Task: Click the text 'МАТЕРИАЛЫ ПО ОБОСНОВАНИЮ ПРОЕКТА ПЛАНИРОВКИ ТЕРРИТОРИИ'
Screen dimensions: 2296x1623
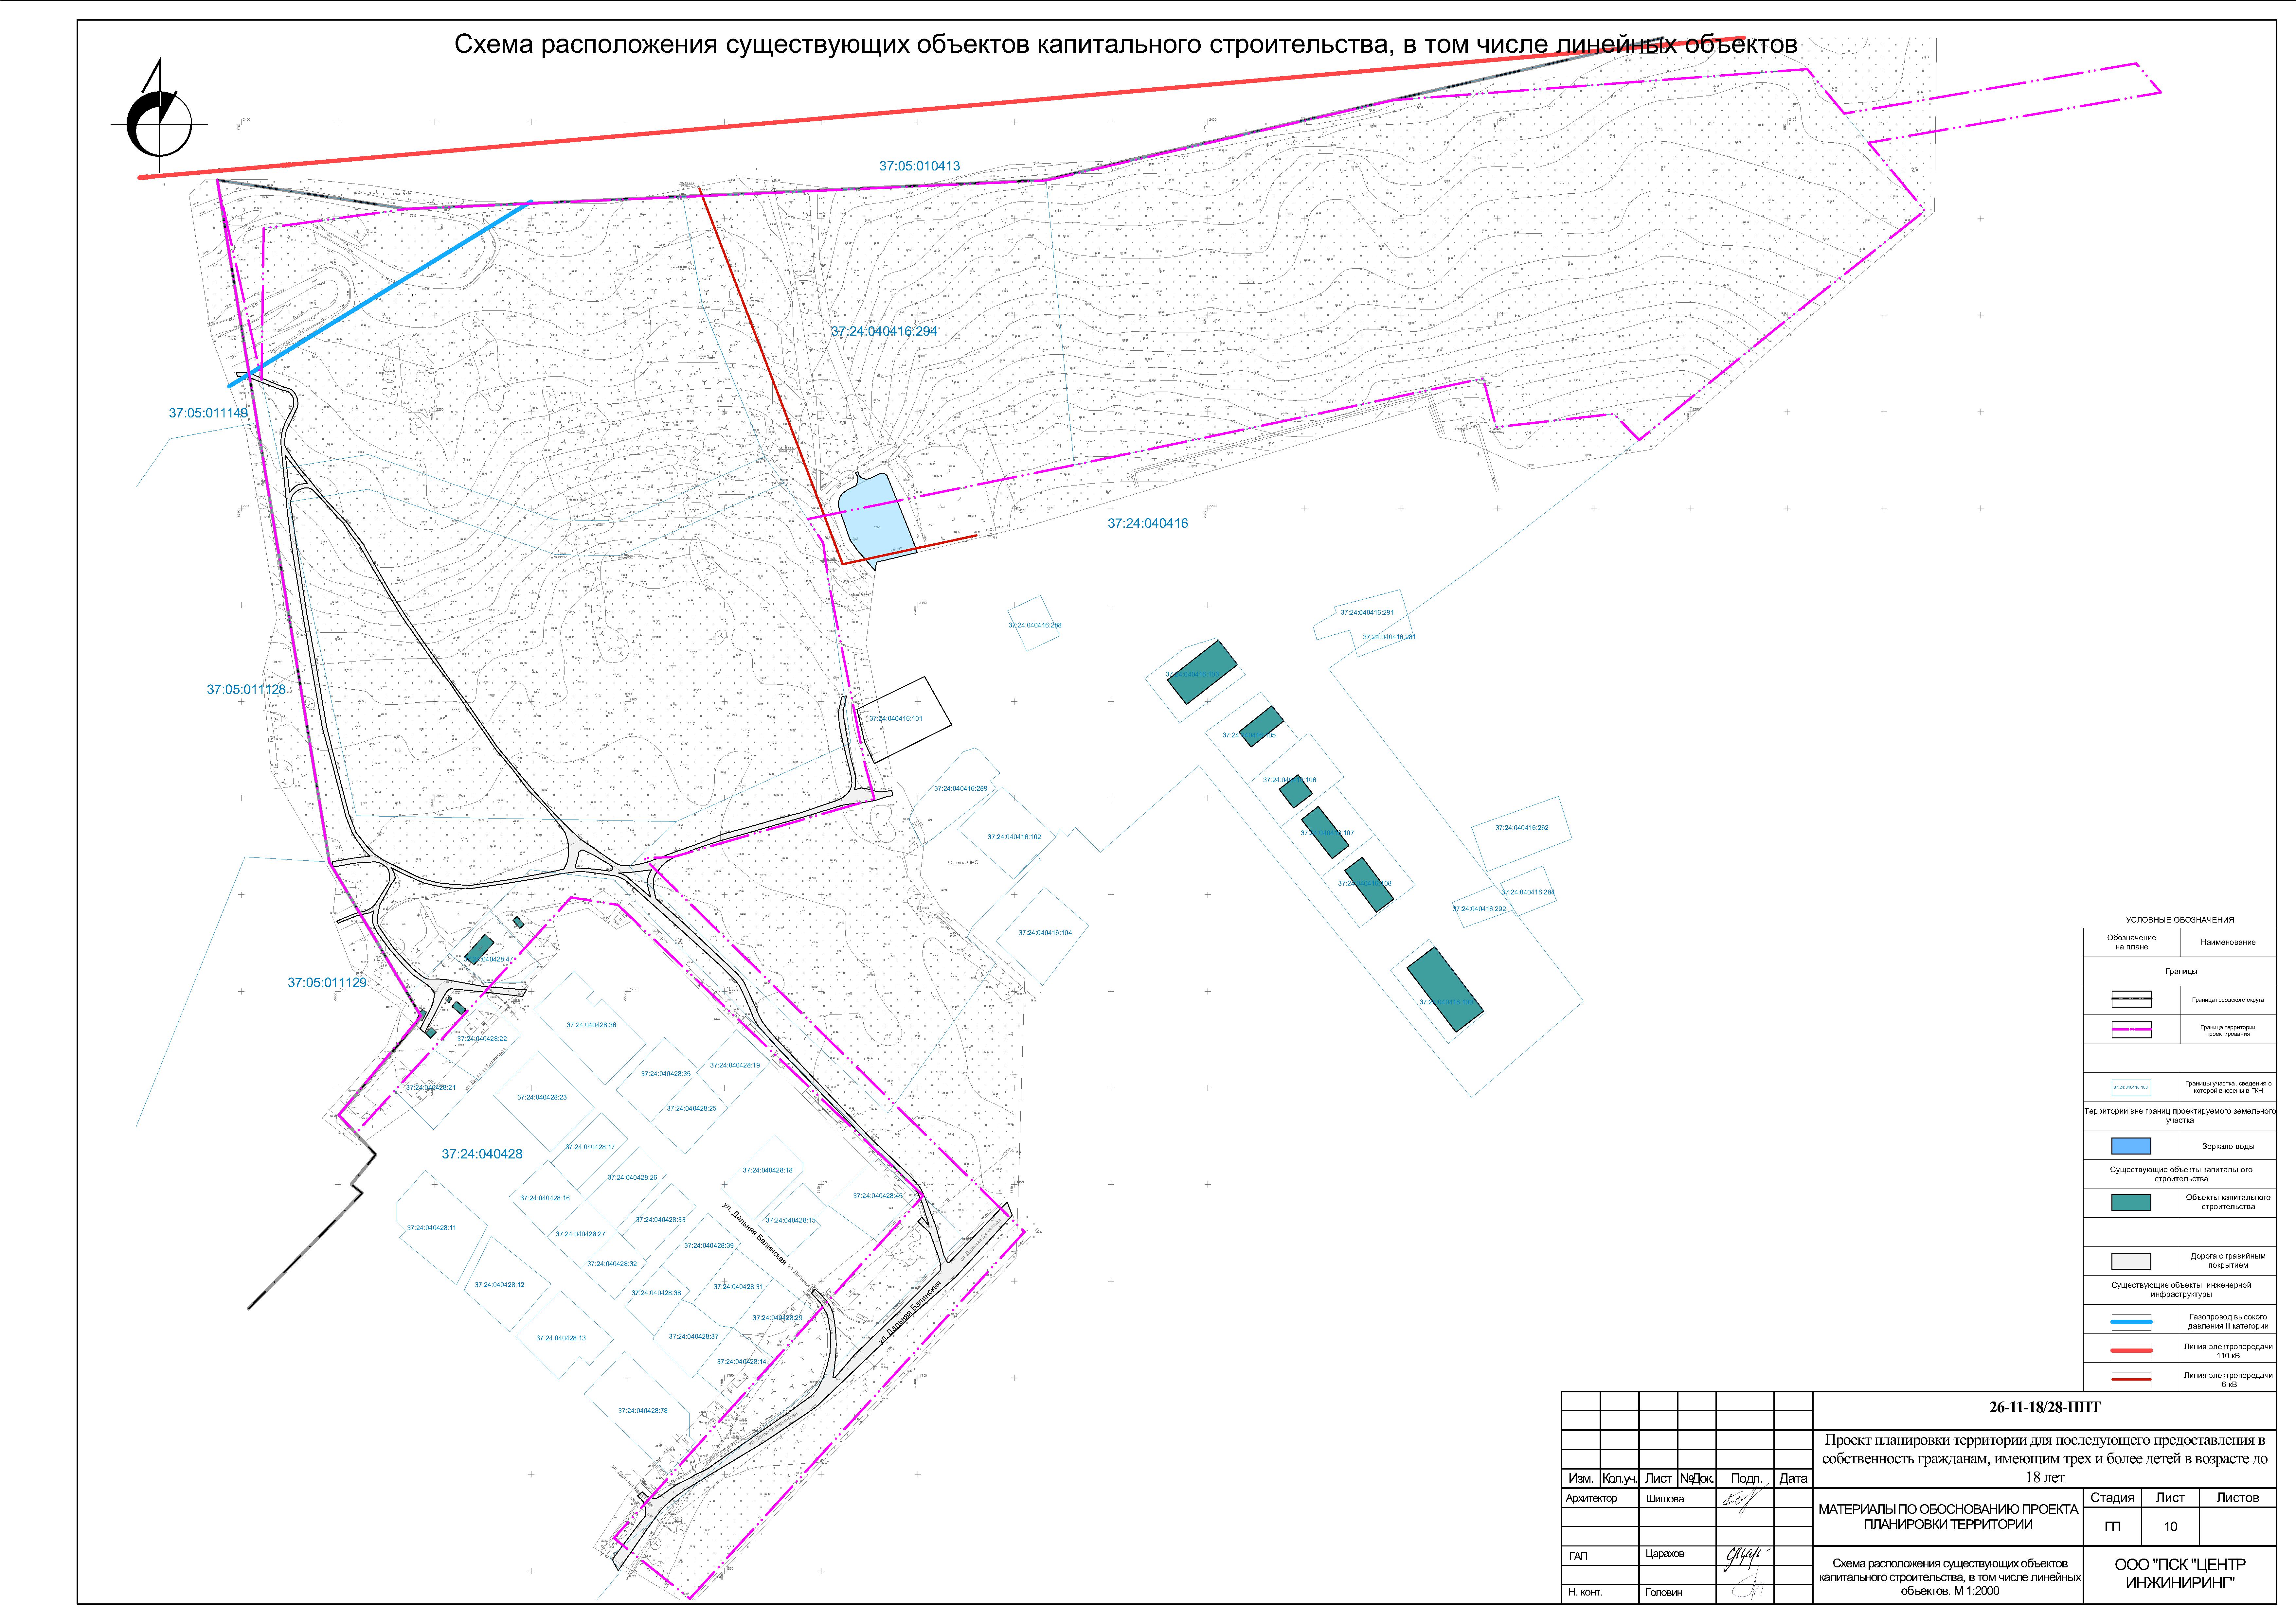Action: pyautogui.click(x=1948, y=1517)
